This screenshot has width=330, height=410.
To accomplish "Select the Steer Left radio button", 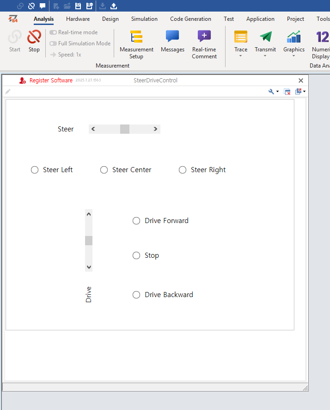I will 35,170.
